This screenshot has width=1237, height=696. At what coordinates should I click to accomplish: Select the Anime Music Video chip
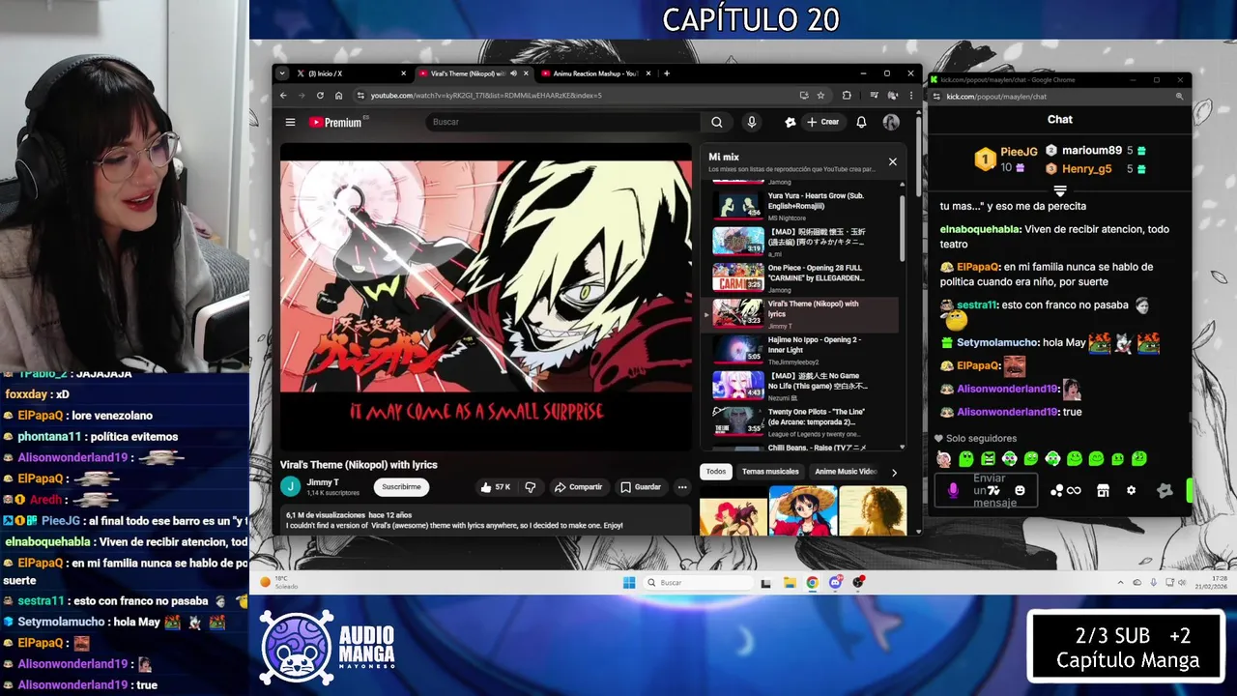[x=846, y=472]
